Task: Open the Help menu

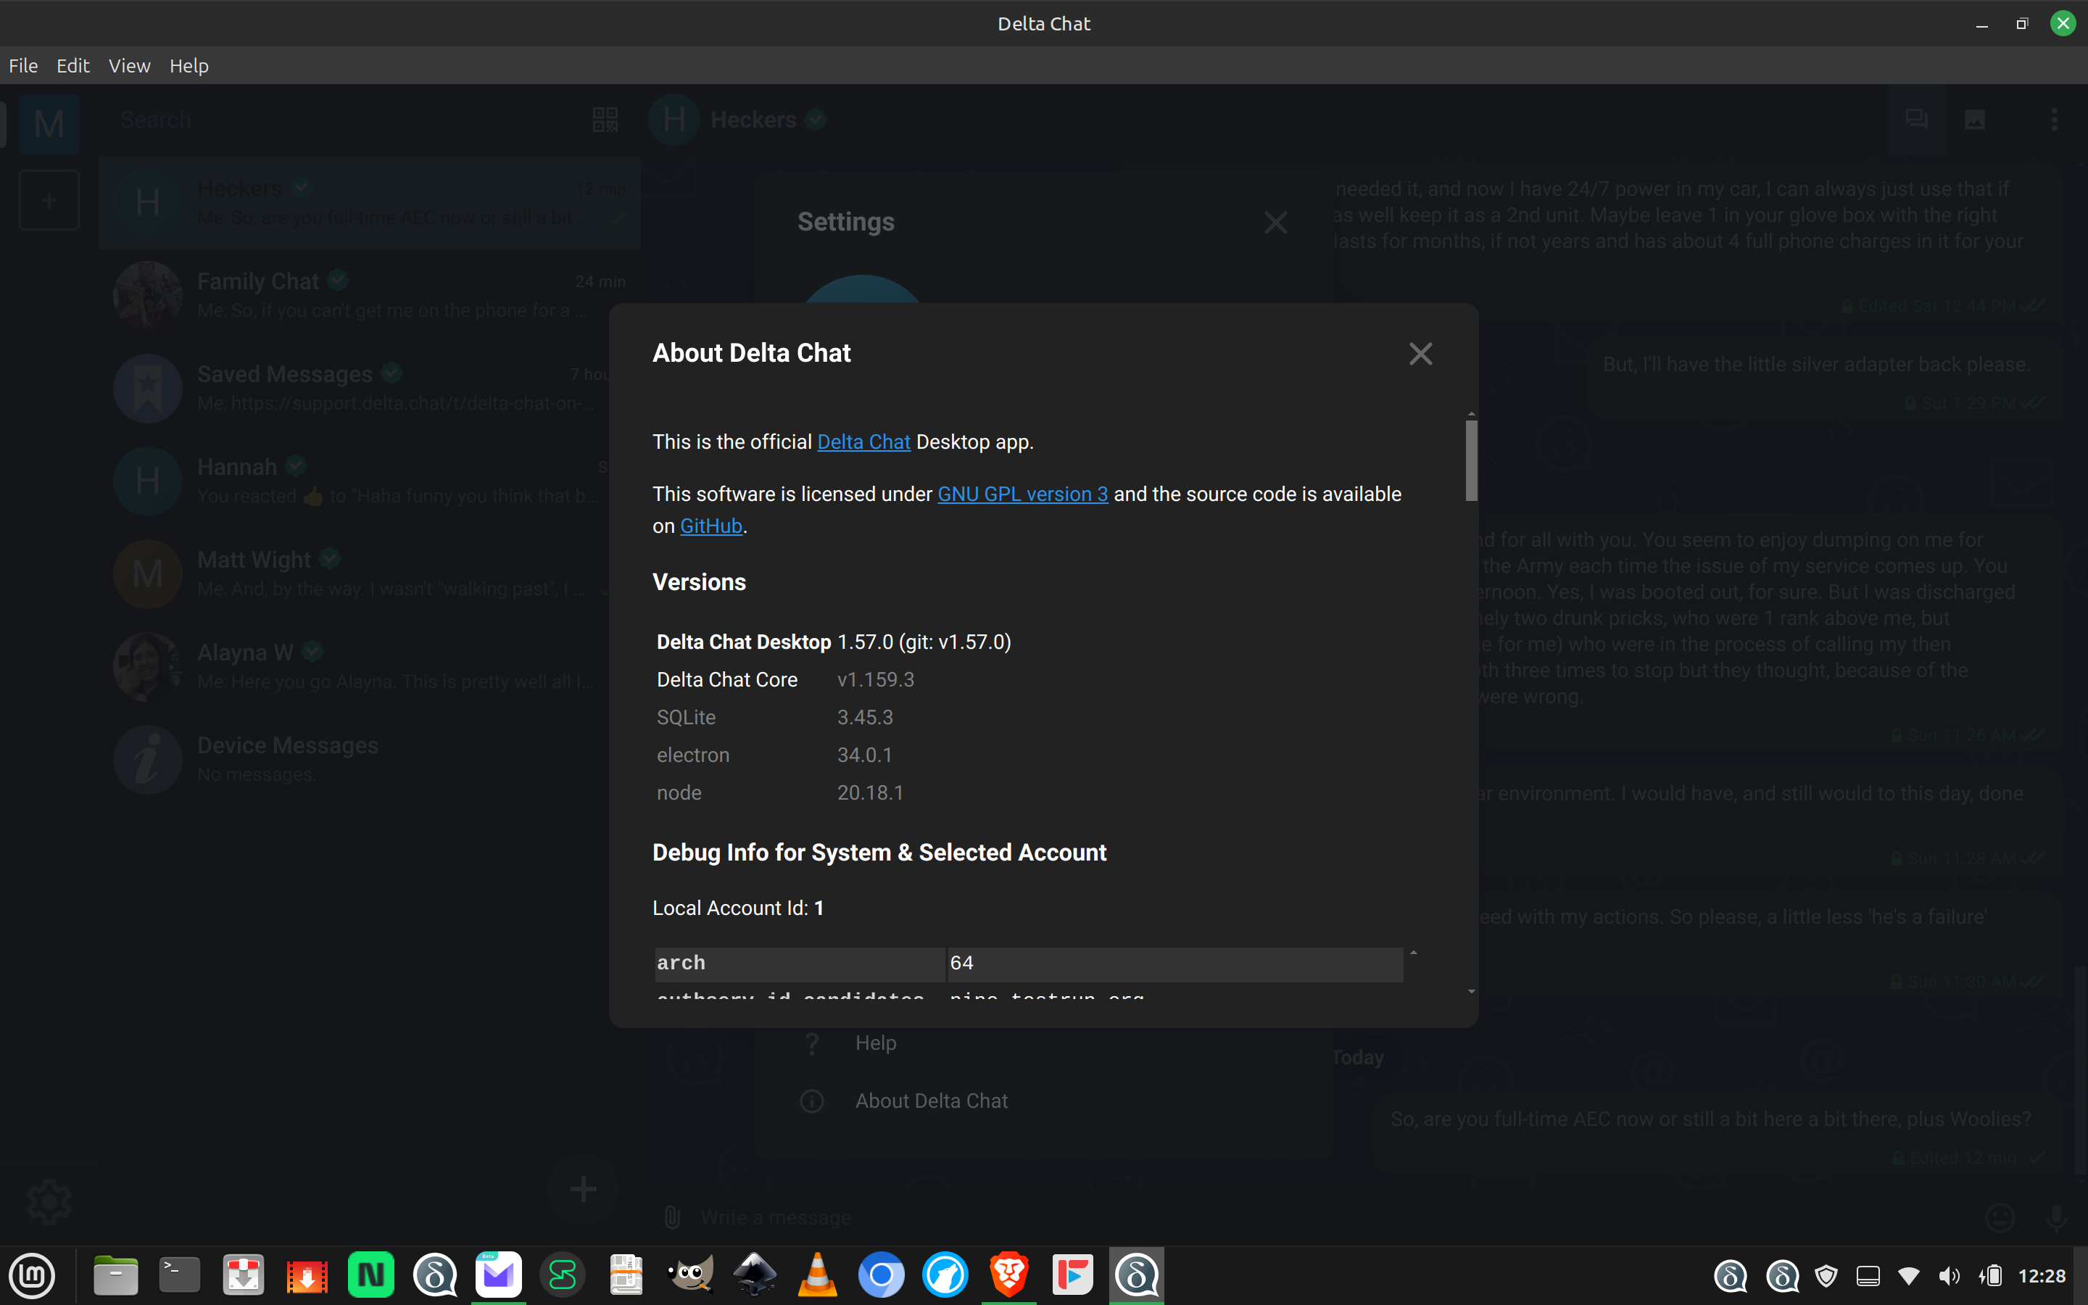Action: [189, 65]
